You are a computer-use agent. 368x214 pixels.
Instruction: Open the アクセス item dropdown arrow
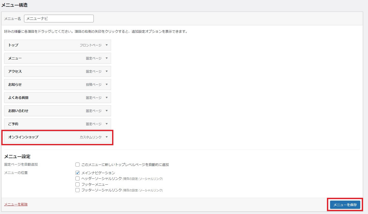pyautogui.click(x=106, y=71)
